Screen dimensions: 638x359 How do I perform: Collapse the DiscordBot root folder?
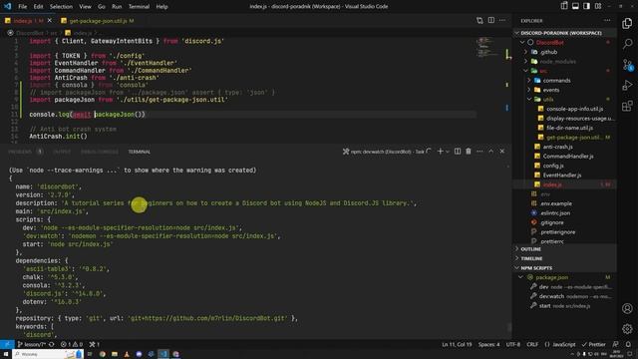(565, 42)
